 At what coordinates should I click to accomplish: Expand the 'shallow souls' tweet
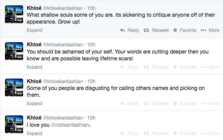35,30
